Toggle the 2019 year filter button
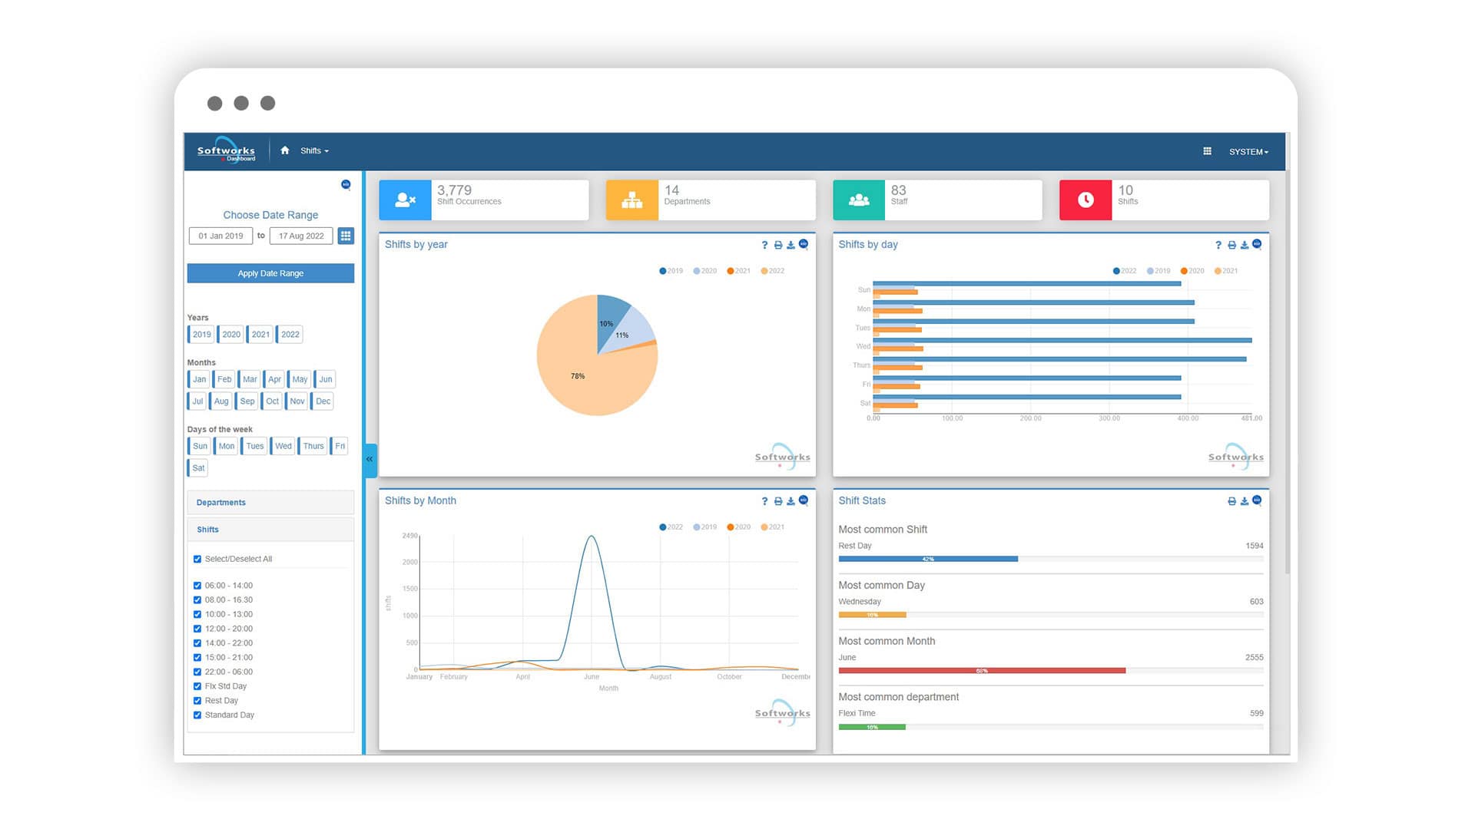The width and height of the screenshot is (1475, 829). [201, 335]
